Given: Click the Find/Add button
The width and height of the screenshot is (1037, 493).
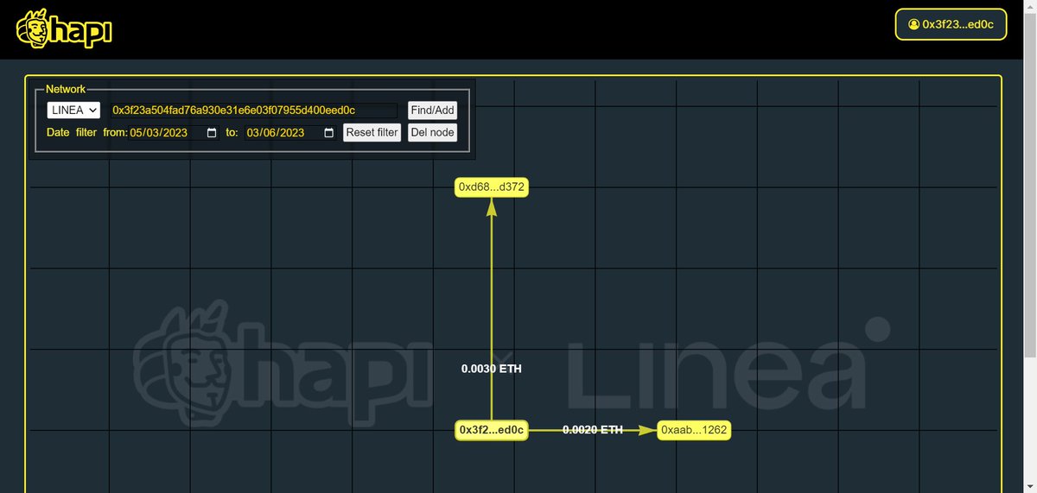Looking at the screenshot, I should (432, 111).
